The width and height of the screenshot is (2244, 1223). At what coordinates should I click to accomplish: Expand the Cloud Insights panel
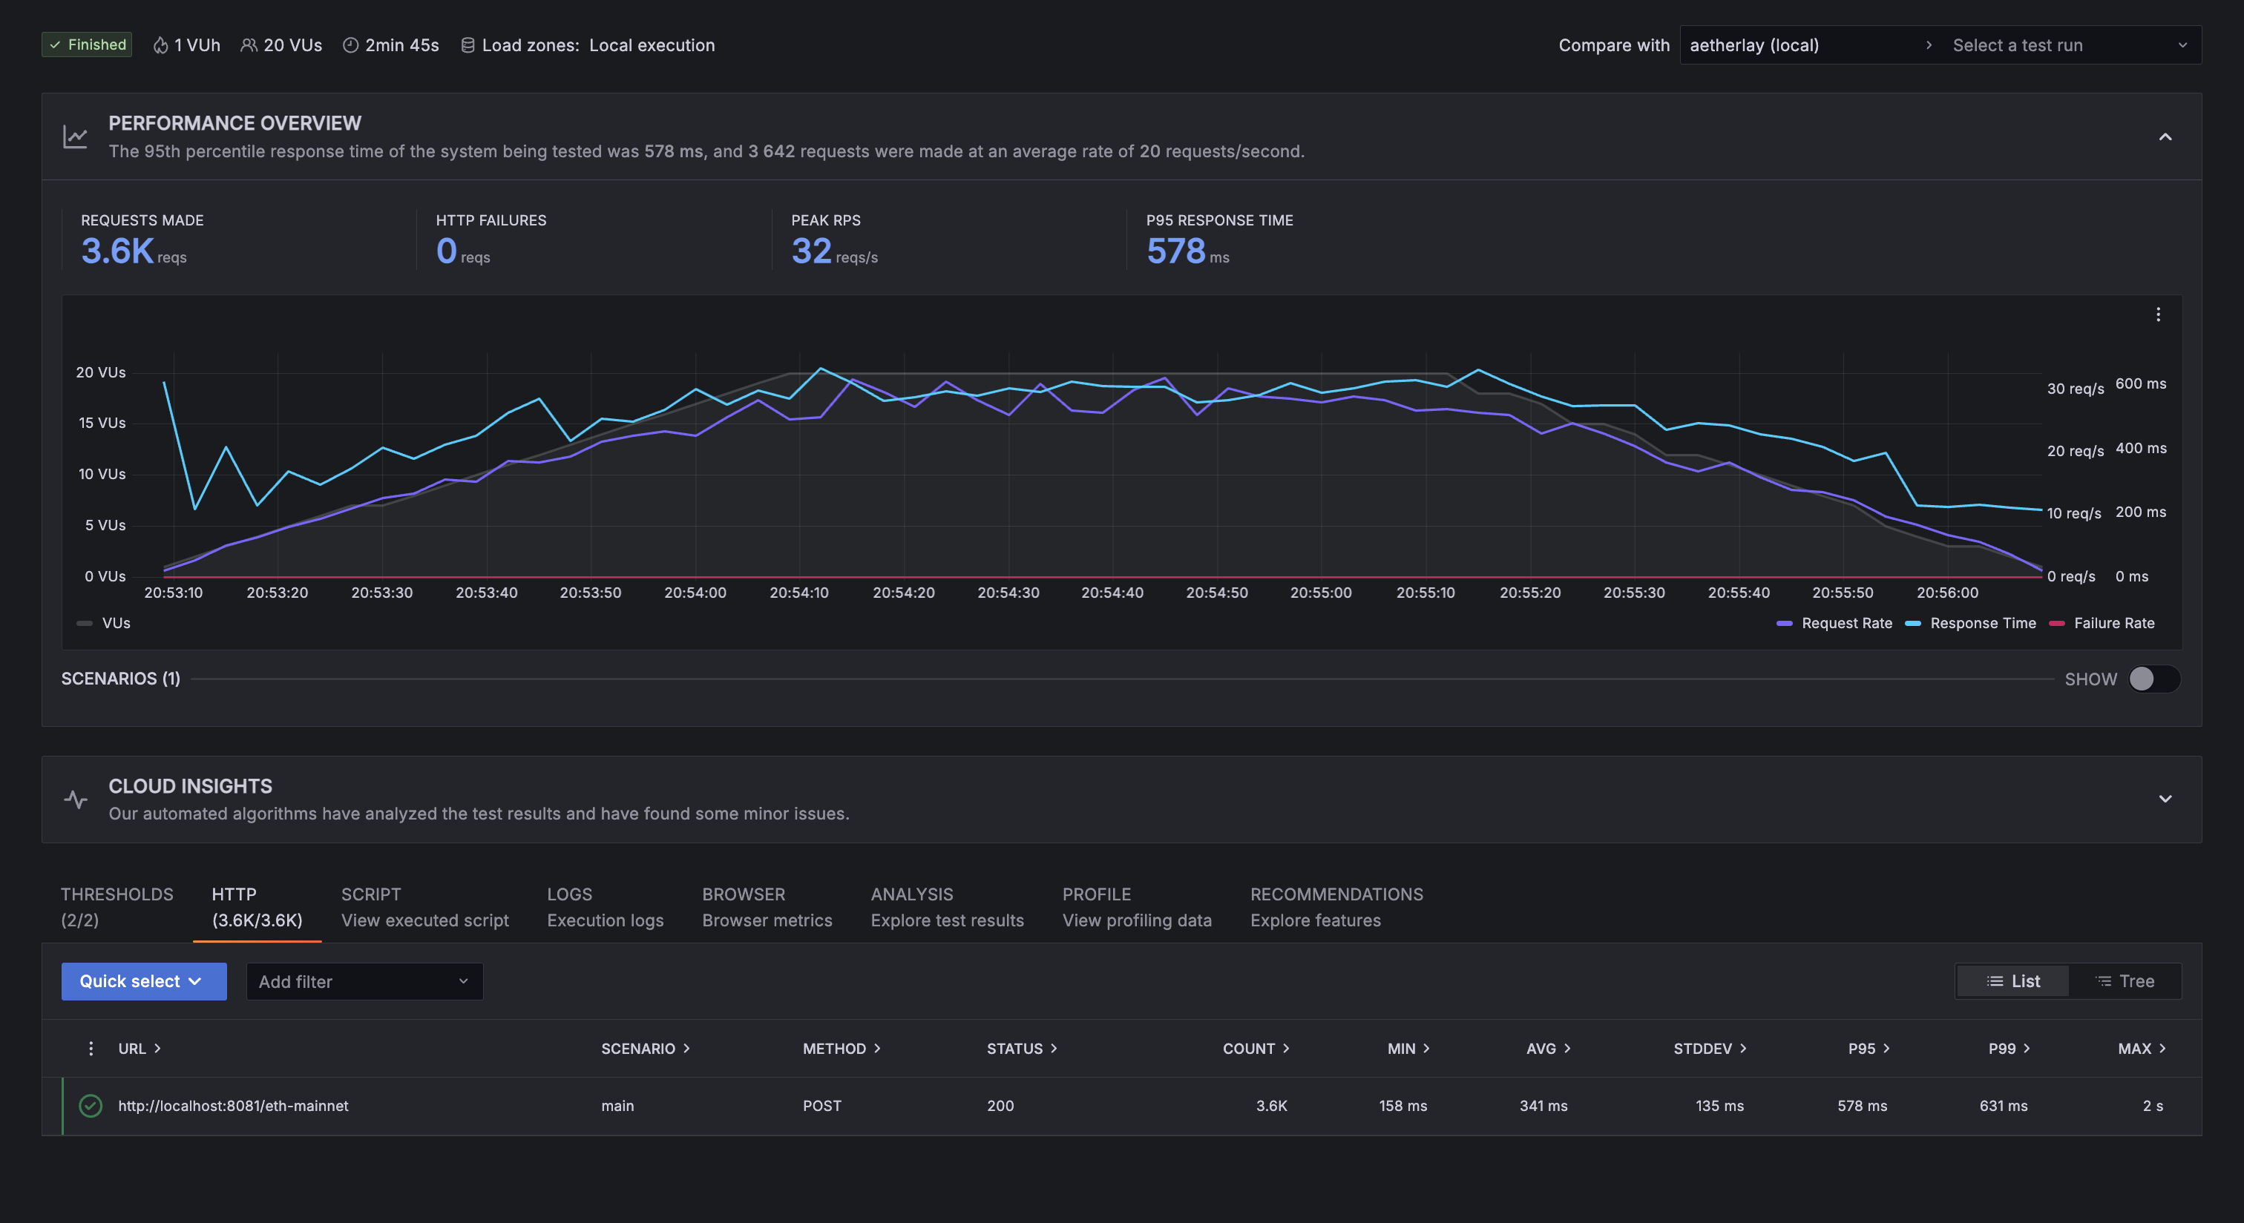coord(2165,799)
